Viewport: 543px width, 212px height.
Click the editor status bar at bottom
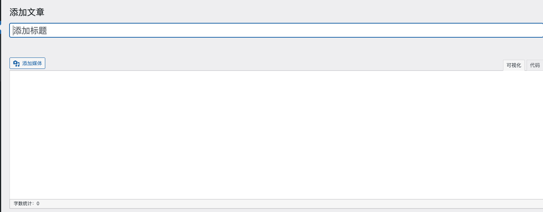tap(275, 204)
